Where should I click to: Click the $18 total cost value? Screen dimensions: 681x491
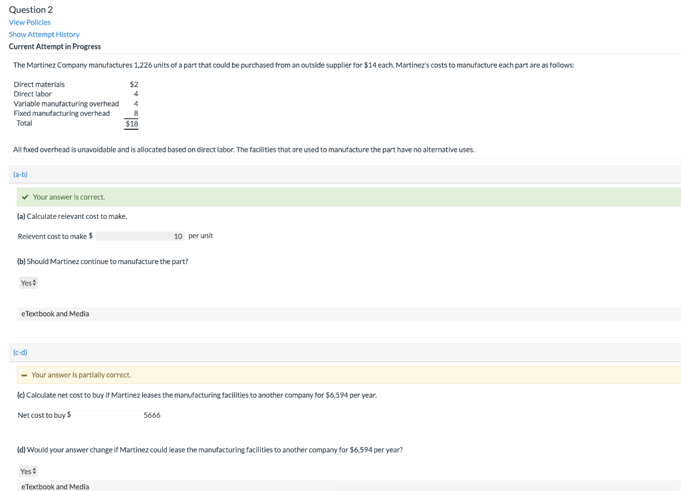point(132,123)
